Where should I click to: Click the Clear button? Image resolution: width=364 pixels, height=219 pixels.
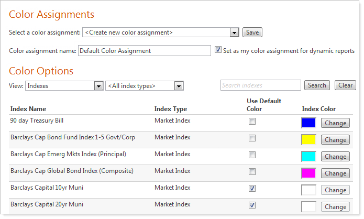345,85
